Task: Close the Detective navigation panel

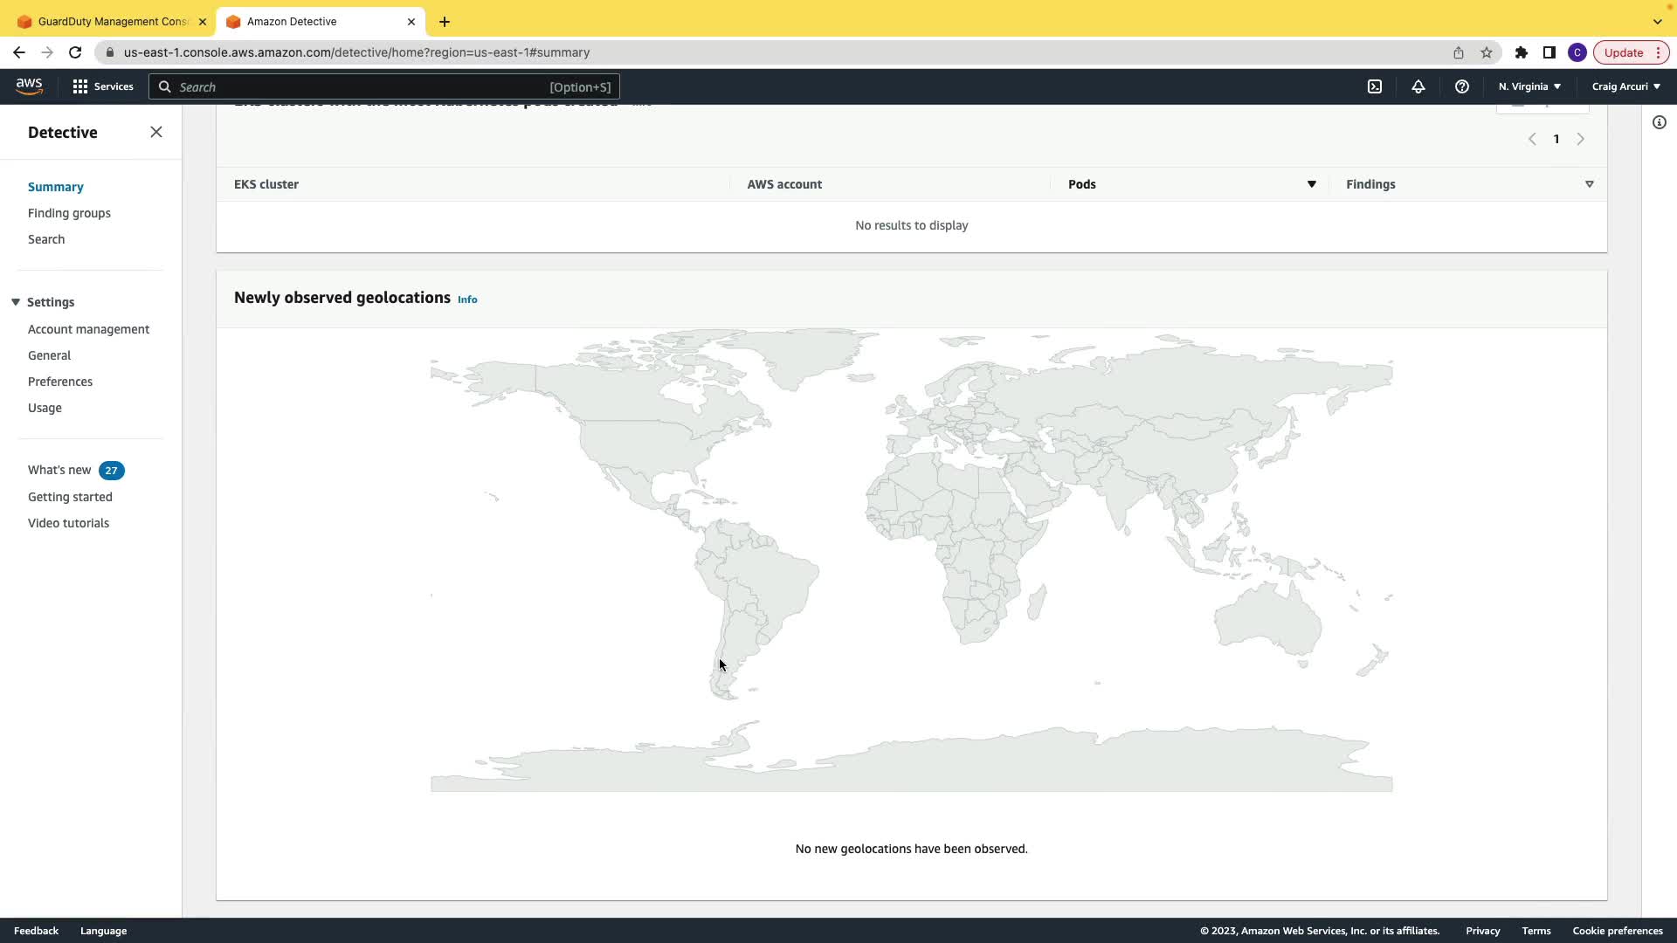Action: (x=156, y=132)
